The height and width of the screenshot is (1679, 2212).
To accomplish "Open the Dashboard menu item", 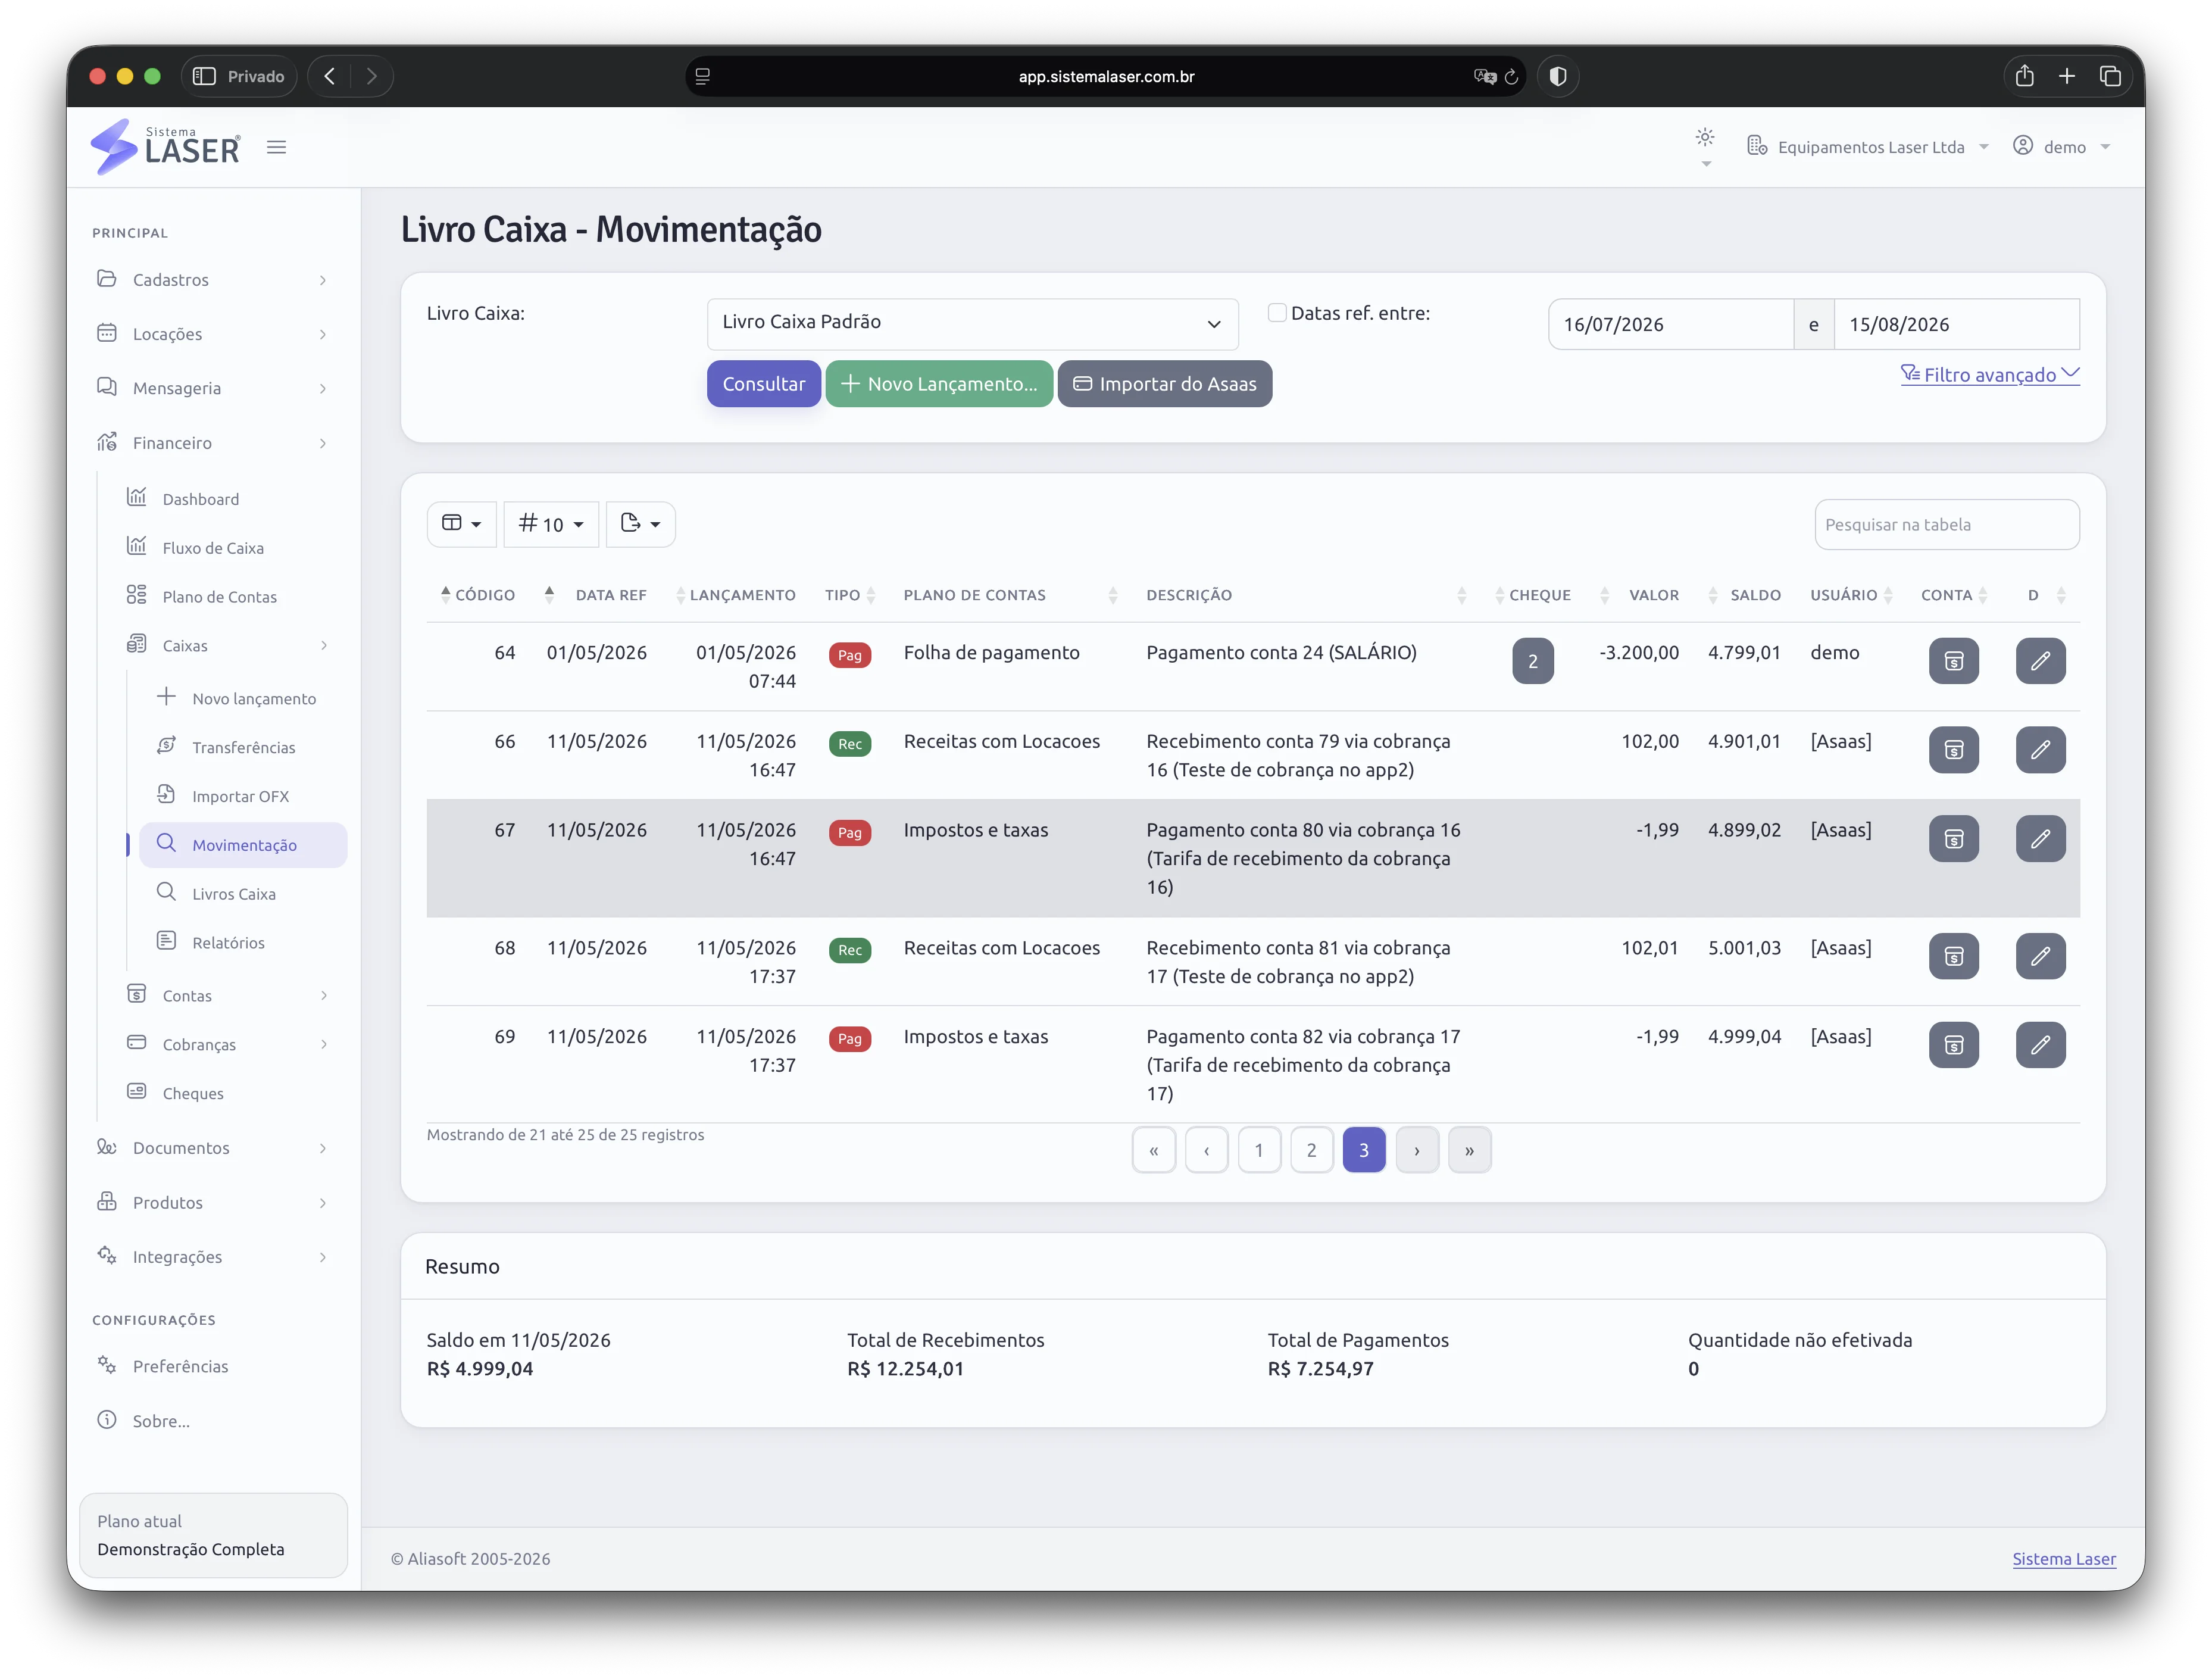I will point(200,499).
